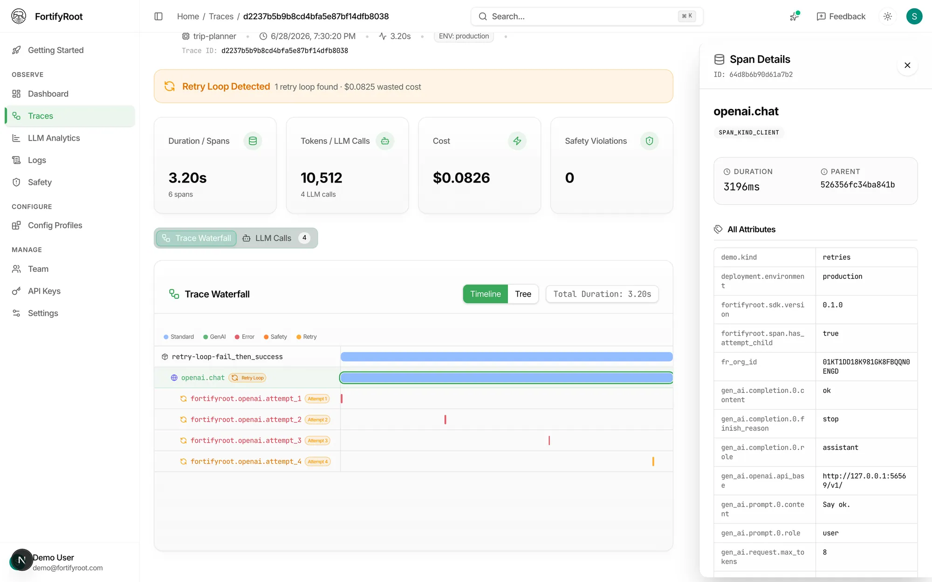This screenshot has width=932, height=582.
Task: Select fortifyroot.openai.attempt_3 span row
Action: click(x=413, y=440)
